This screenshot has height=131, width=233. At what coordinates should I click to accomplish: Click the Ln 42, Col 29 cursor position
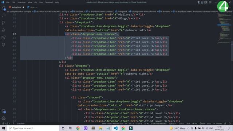pyautogui.click(x=155, y=124)
